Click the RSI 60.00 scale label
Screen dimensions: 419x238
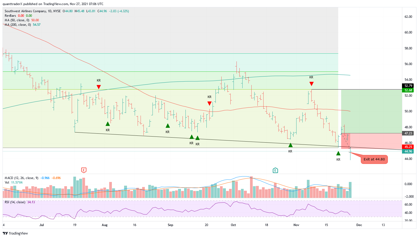tap(408, 205)
